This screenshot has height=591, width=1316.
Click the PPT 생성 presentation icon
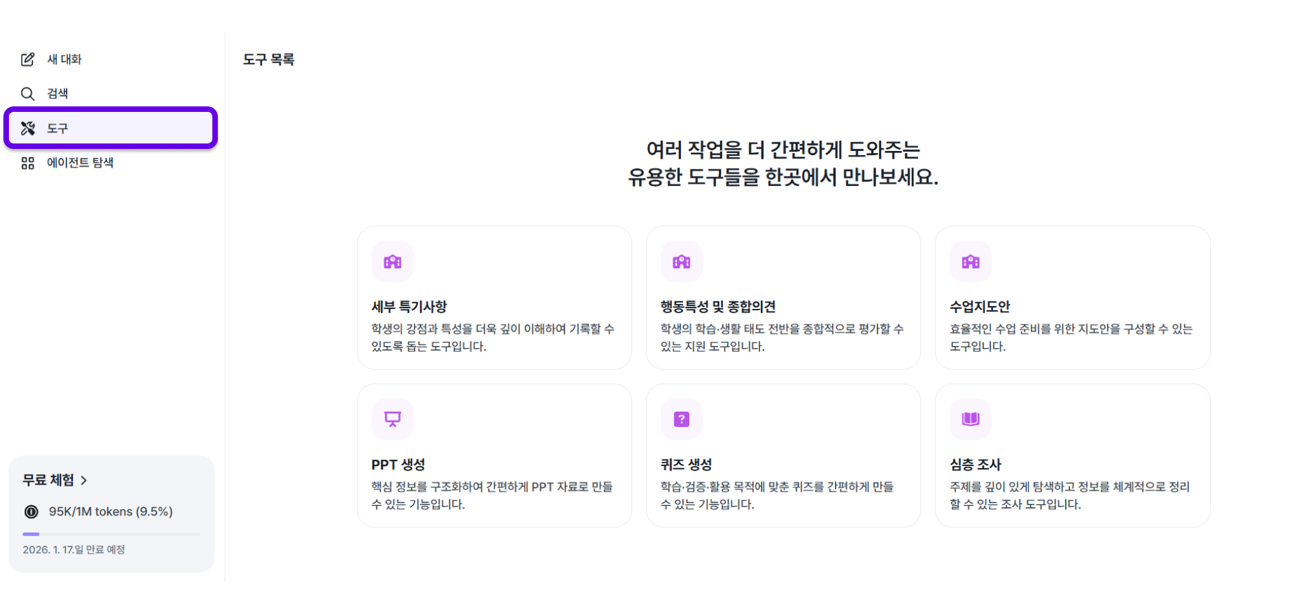(x=392, y=419)
